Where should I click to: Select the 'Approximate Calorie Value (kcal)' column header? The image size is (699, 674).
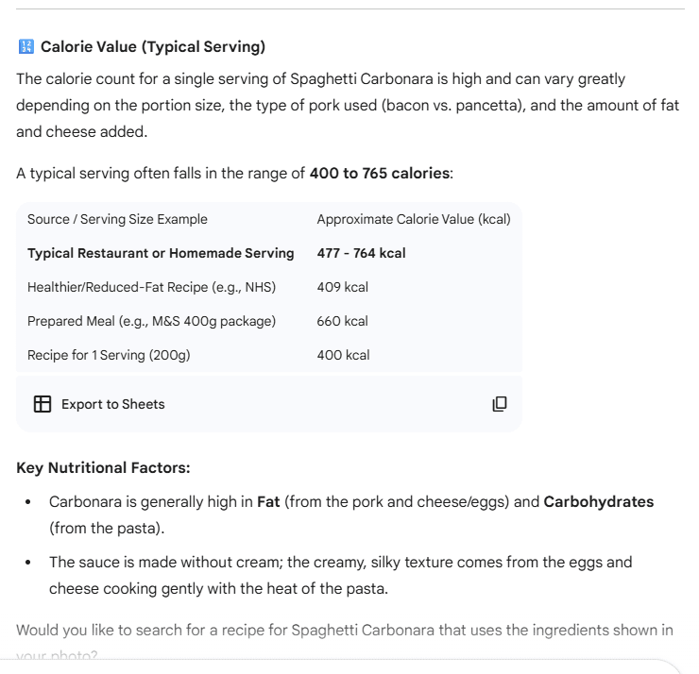(413, 219)
